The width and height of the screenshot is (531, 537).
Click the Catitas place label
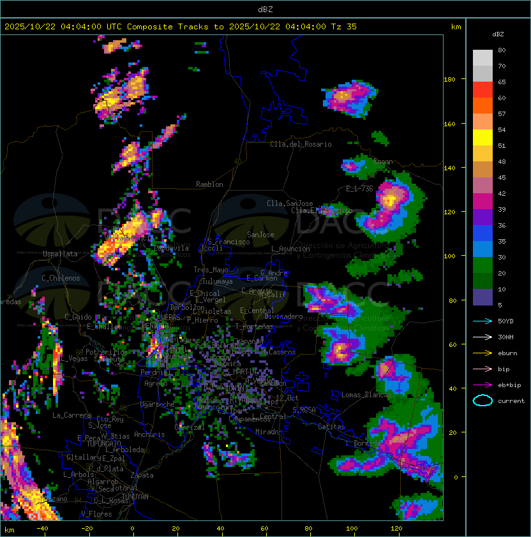331,427
